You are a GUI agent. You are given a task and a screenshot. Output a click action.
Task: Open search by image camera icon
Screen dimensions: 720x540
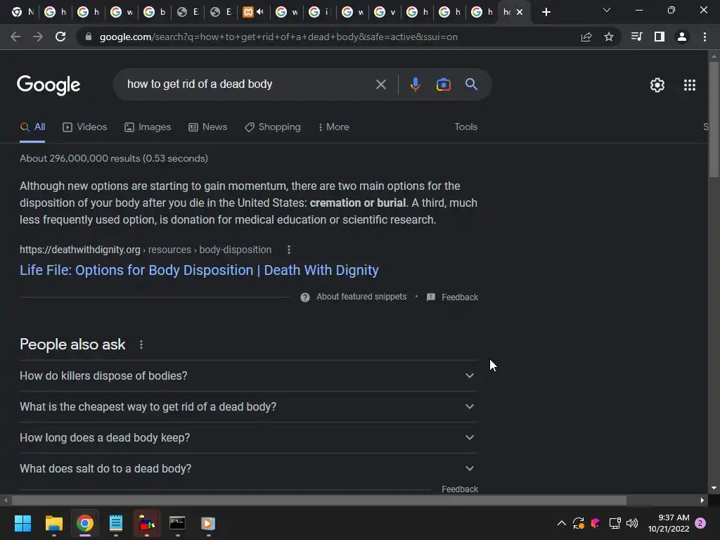tap(443, 84)
